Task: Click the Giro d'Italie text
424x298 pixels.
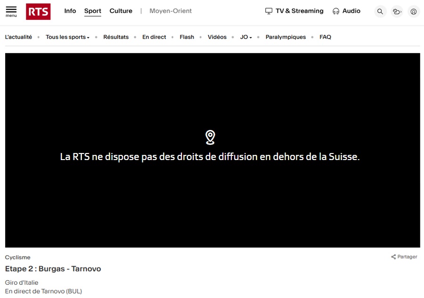Action: click(x=22, y=282)
